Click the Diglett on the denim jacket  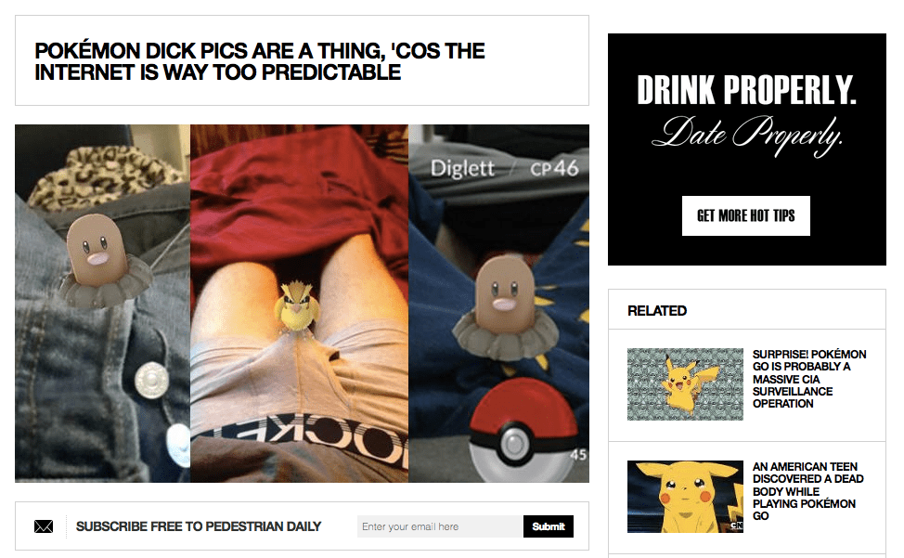97,258
